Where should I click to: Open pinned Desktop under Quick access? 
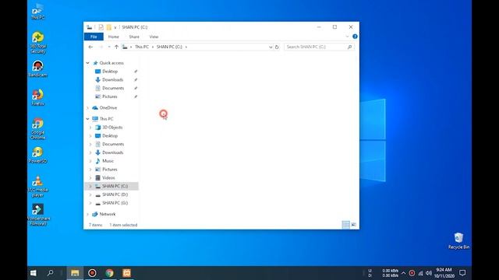click(x=110, y=72)
